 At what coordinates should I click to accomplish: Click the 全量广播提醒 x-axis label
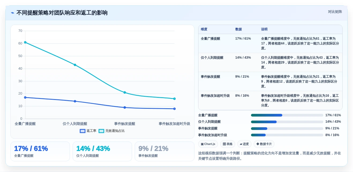(x=25, y=124)
